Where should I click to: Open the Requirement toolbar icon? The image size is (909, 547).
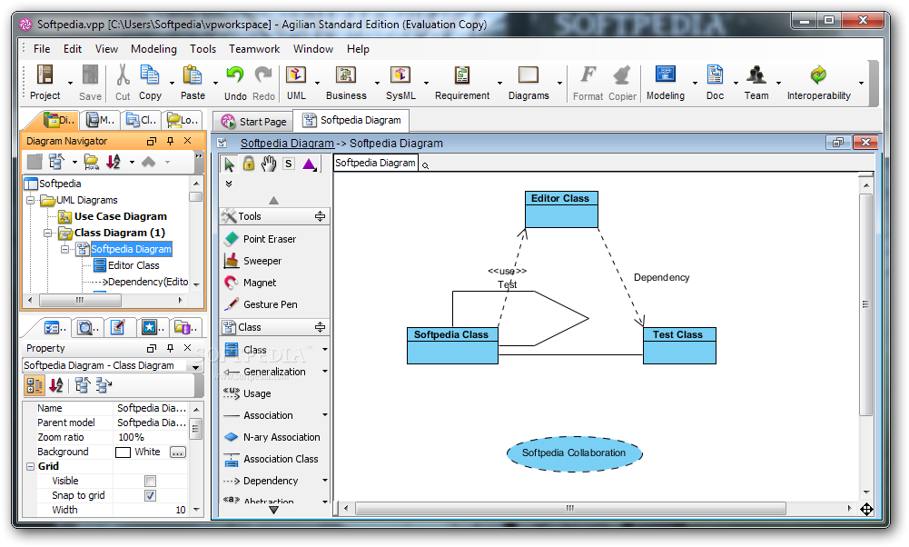462,75
